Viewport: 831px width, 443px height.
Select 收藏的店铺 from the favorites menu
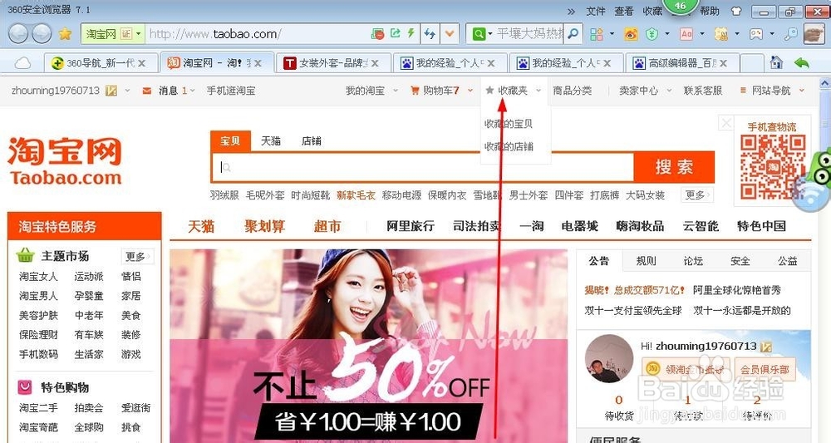[509, 146]
